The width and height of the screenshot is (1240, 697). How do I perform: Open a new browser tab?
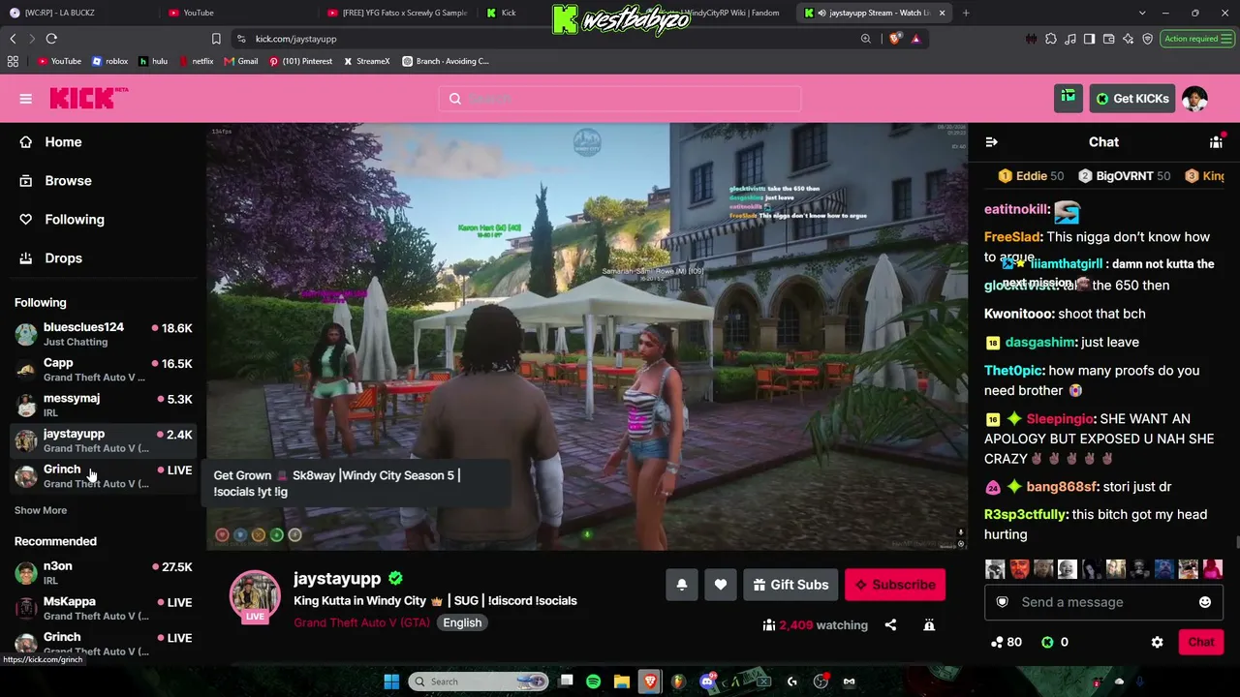click(966, 13)
